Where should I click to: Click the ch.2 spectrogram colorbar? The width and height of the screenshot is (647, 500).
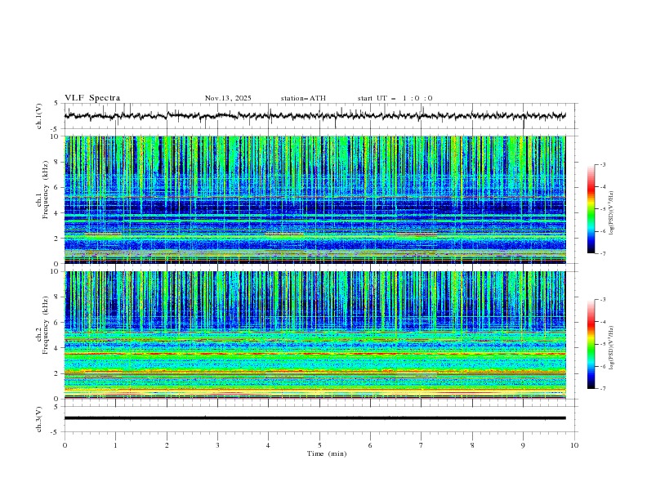(x=591, y=344)
